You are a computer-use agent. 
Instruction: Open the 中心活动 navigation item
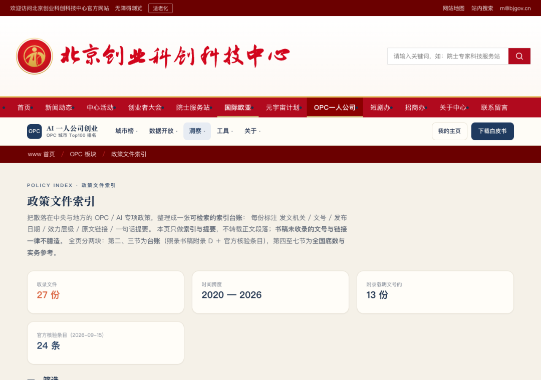[x=100, y=108]
